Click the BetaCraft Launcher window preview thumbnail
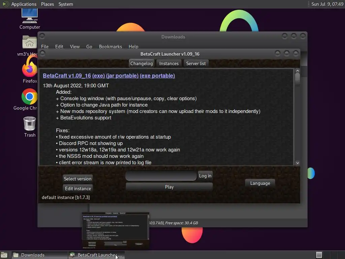This screenshot has width=345, height=259. coord(116,231)
